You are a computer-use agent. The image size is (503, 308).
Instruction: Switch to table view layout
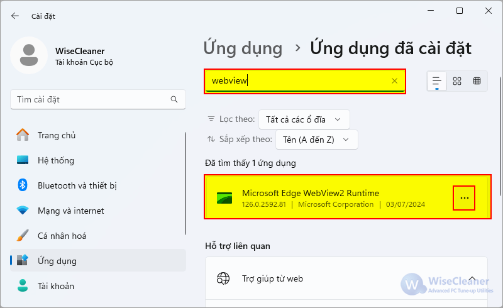pyautogui.click(x=477, y=81)
